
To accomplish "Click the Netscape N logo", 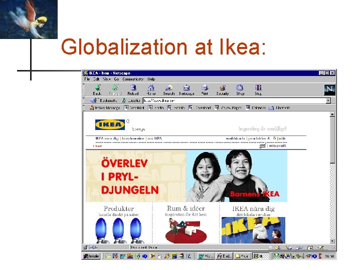I will point(329,90).
